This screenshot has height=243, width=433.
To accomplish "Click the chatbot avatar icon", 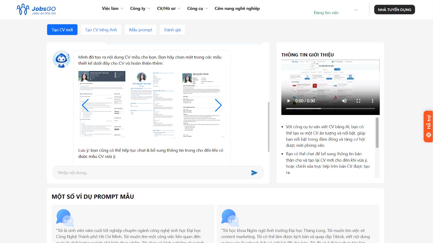I will click(62, 59).
